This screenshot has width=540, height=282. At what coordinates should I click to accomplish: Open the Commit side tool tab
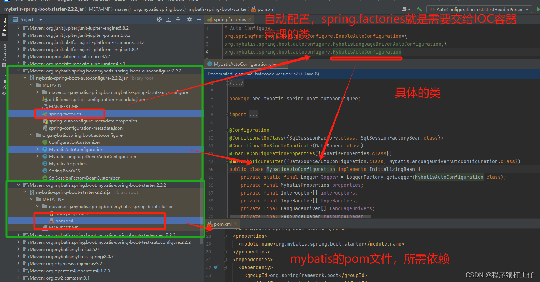point(4,85)
